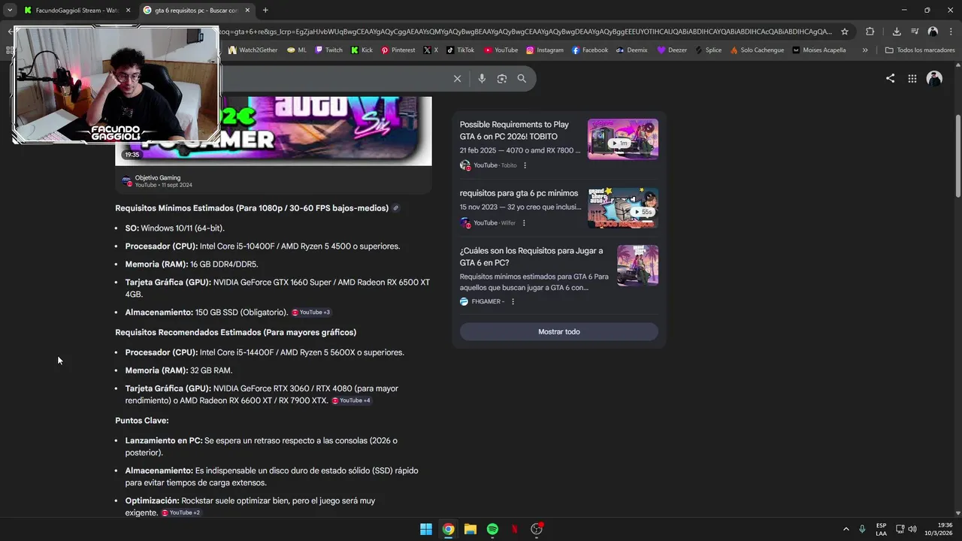Image resolution: width=962 pixels, height=541 pixels.
Task: Open the tab search dropdown arrow
Action: coord(10,10)
